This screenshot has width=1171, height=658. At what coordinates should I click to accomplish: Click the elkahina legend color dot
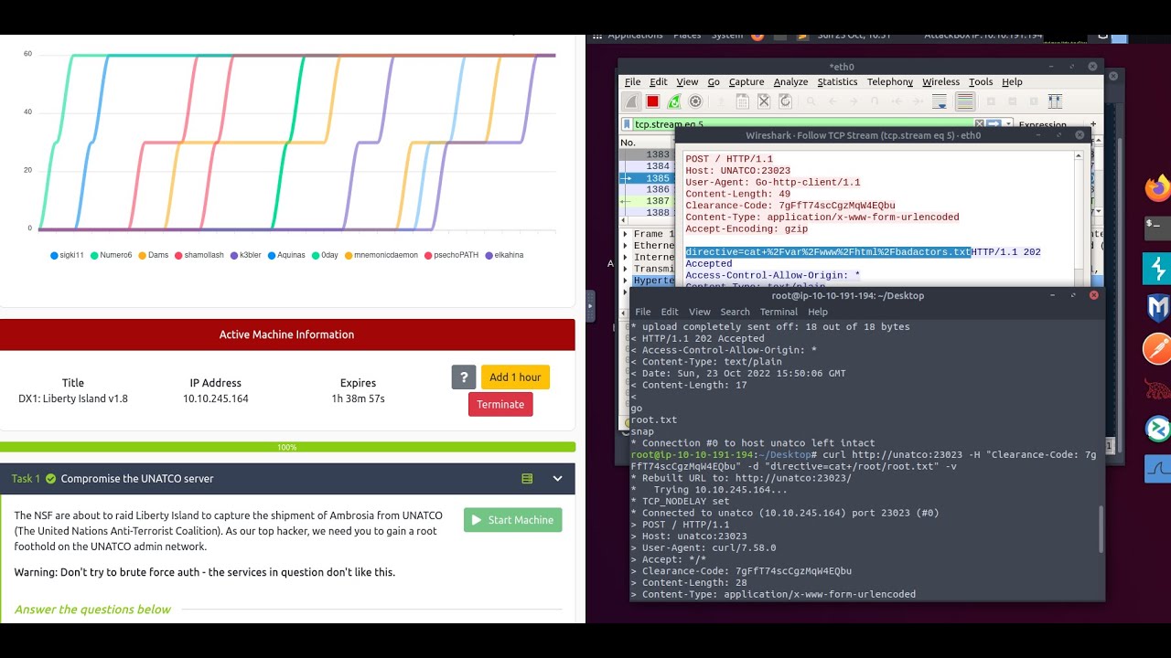coord(489,255)
